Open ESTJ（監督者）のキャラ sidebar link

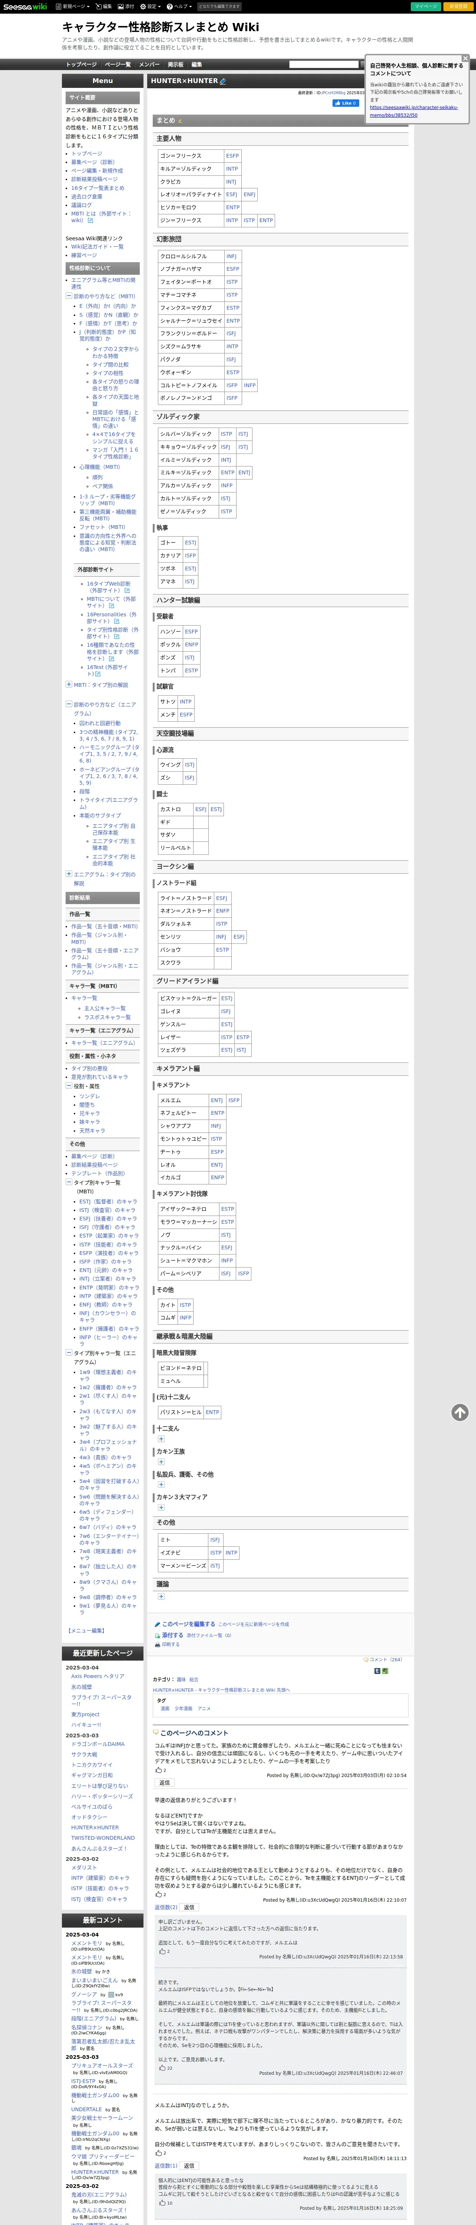coord(108,1201)
